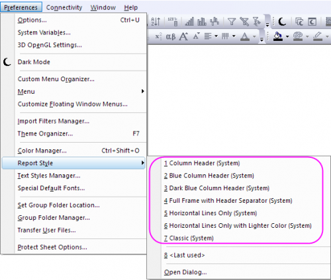Screen dimensions: 331x280
Task: Click the text alignment icon
Action: pyautogui.click(x=208, y=36)
